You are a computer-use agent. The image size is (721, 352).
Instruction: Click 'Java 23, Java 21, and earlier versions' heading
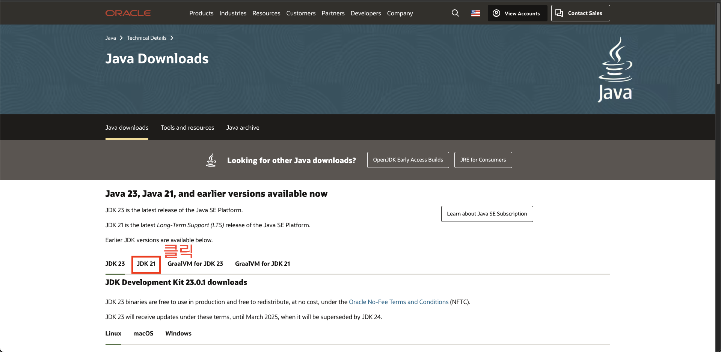pos(216,194)
